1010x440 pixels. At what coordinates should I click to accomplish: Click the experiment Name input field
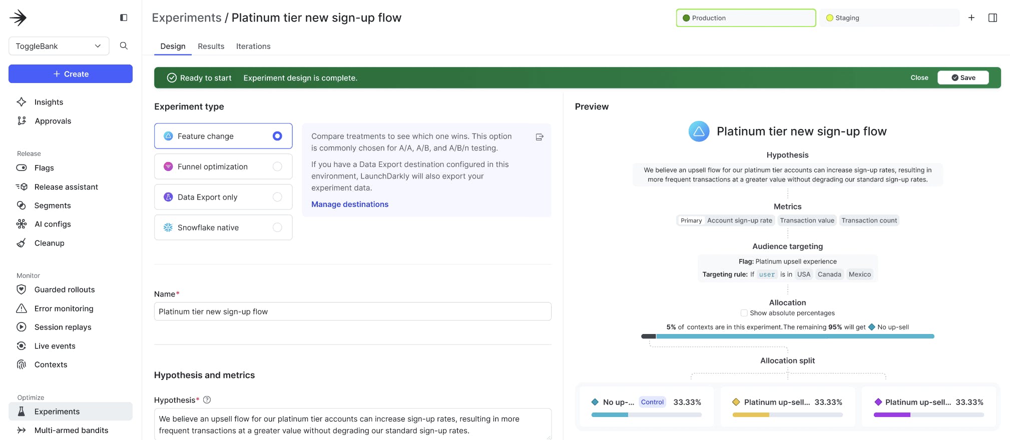click(x=352, y=311)
